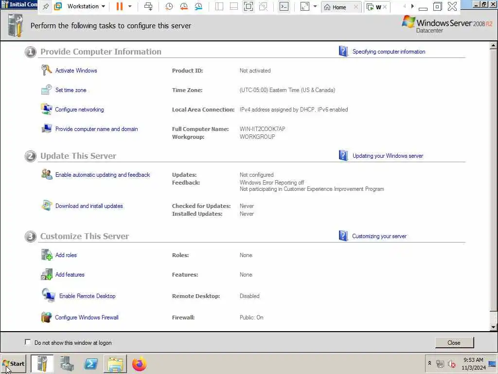Open the console view icon in toolbar
The height and width of the screenshot is (374, 498).
coord(284,6)
